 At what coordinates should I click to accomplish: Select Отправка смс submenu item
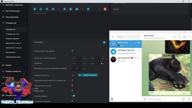pos(16,29)
